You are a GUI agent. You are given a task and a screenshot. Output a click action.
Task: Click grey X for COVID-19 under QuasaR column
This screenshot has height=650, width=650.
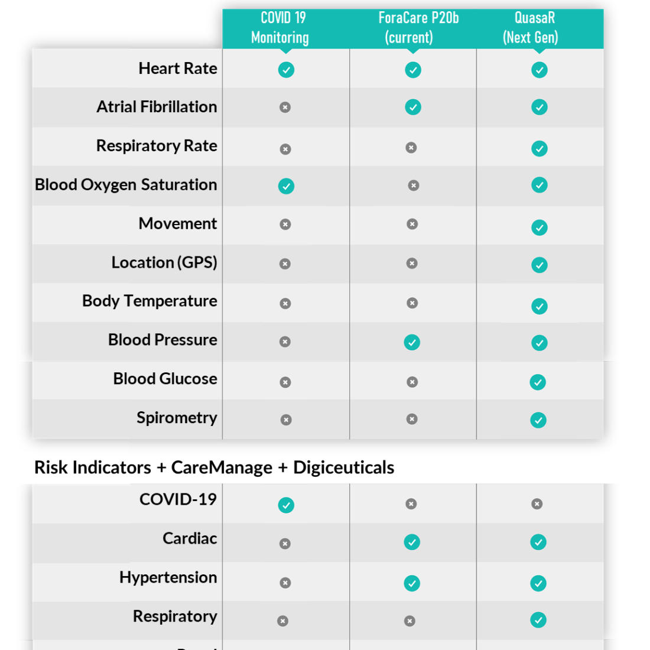coord(537,504)
